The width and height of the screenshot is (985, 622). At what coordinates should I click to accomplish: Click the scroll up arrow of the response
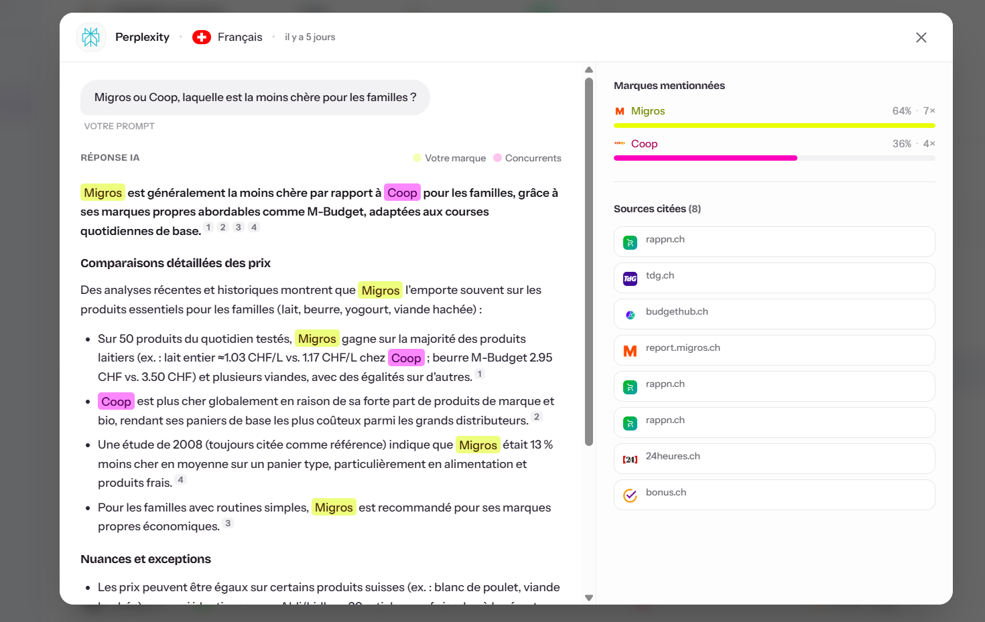pos(589,70)
